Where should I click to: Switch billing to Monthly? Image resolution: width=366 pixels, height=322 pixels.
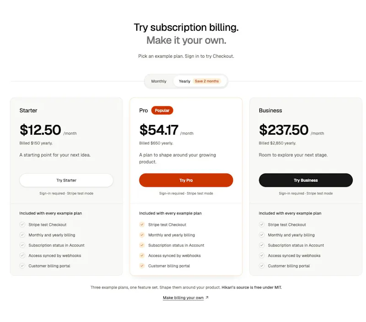point(159,81)
